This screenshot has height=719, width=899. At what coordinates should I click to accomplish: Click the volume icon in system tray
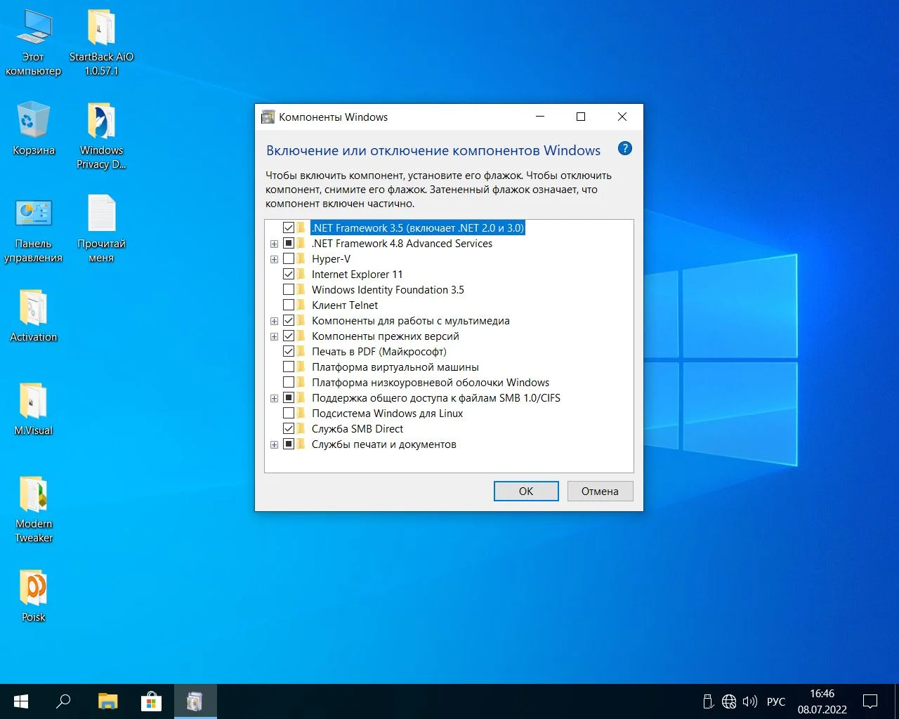[749, 701]
